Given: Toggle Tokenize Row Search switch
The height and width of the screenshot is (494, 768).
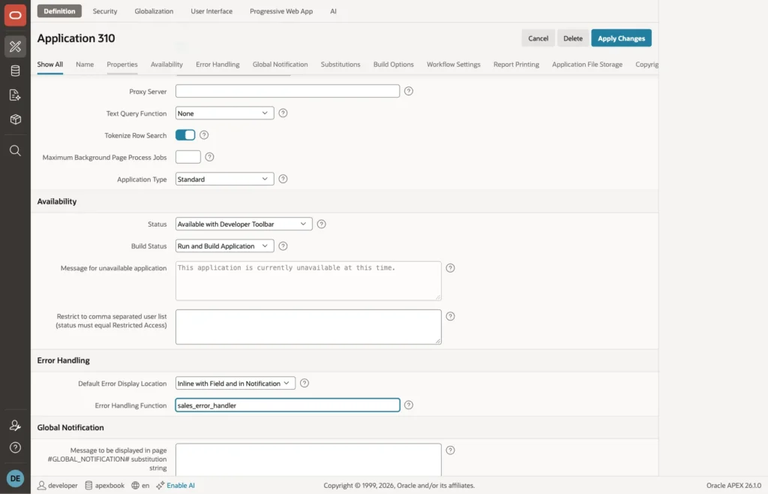Looking at the screenshot, I should coord(185,135).
